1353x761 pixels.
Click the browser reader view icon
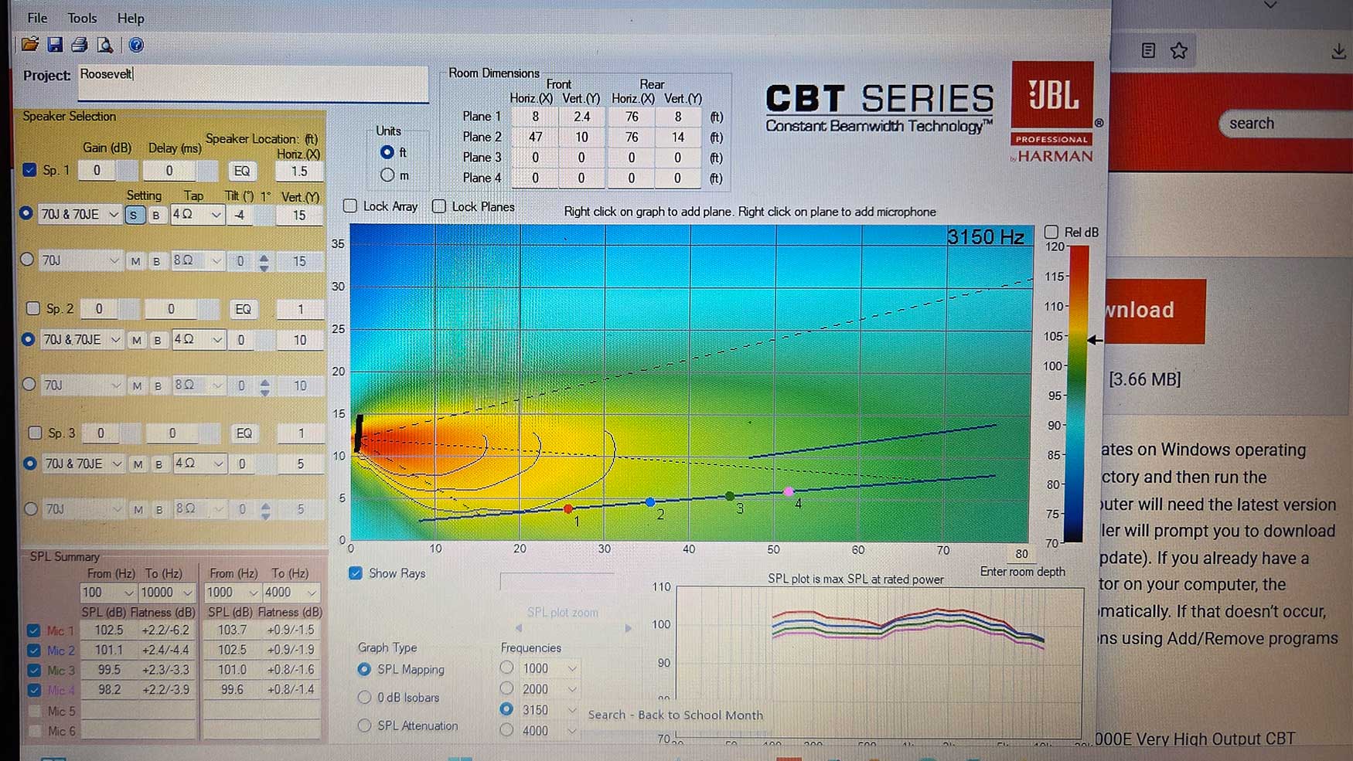[1148, 51]
